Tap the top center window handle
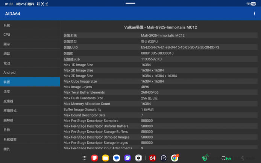Viewport: 261px width, 163px height. coord(130,3)
